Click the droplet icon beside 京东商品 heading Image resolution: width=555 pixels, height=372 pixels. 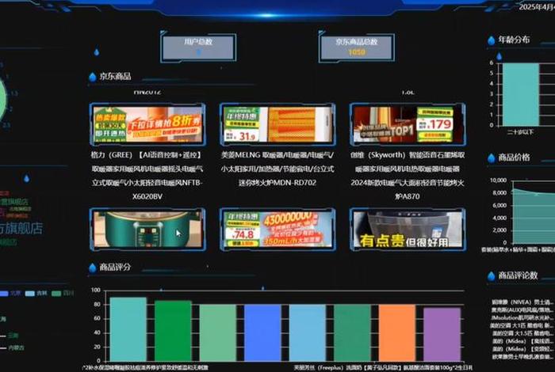pyautogui.click(x=93, y=77)
